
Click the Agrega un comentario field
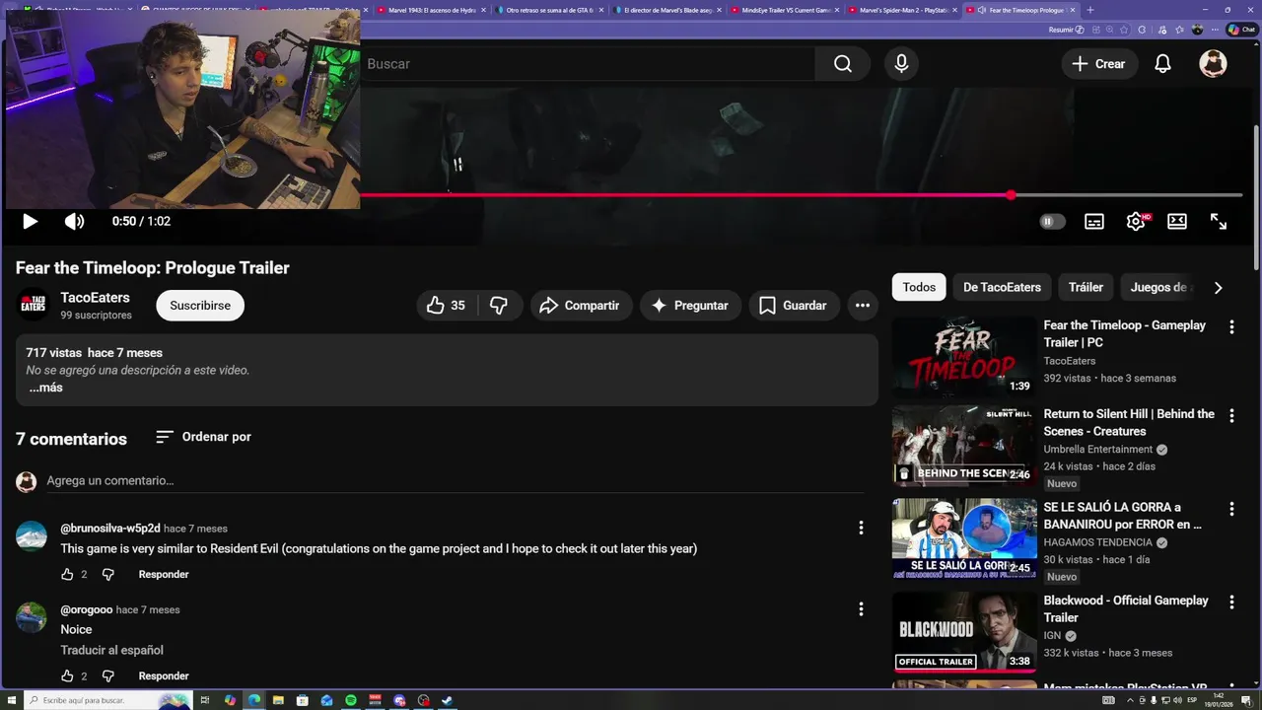click(x=454, y=481)
